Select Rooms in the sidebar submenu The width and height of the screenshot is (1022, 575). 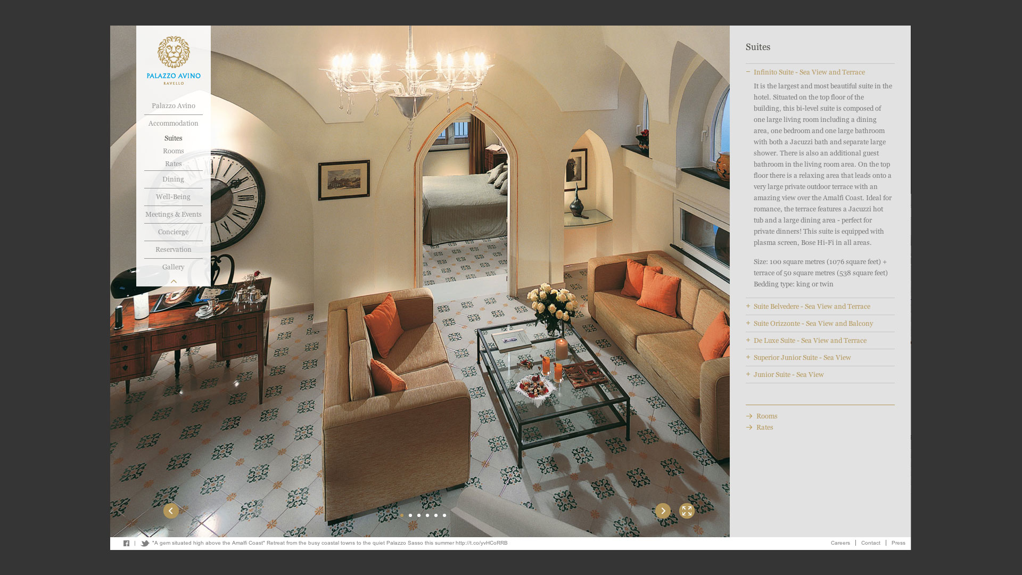174,151
